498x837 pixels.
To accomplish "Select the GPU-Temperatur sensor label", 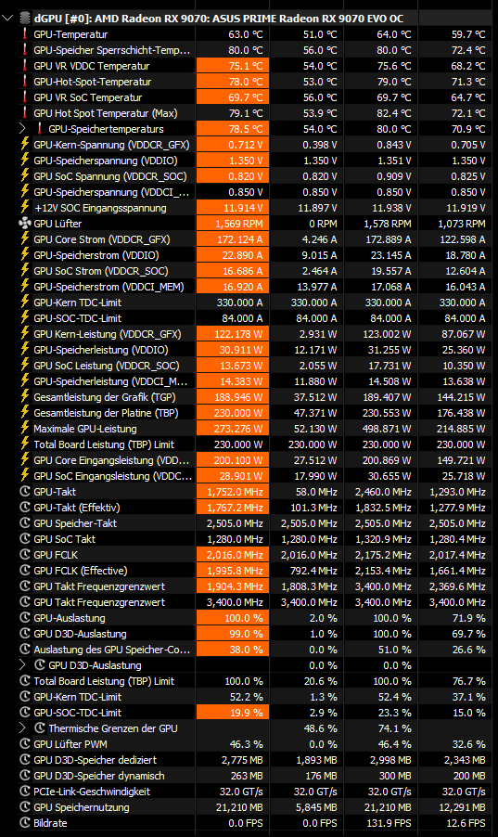I will tap(70, 34).
